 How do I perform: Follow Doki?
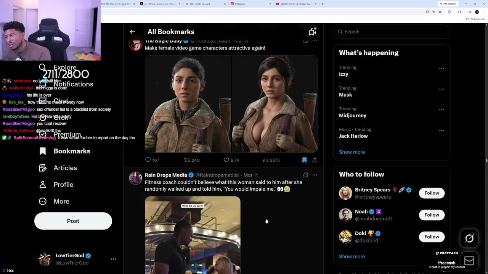pyautogui.click(x=432, y=237)
